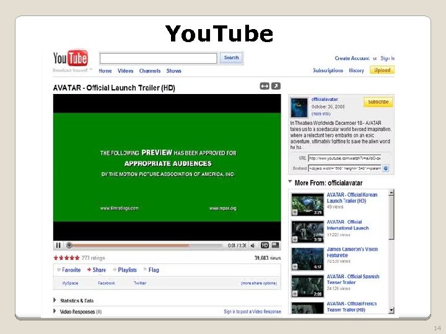Toggle HD quality button
This screenshot has height=334, width=446.
coord(265,245)
